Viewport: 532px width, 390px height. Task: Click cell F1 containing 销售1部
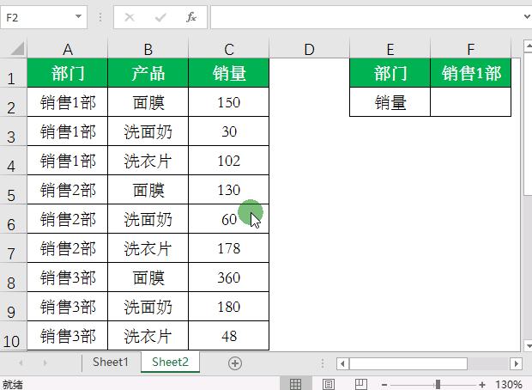[x=470, y=73]
